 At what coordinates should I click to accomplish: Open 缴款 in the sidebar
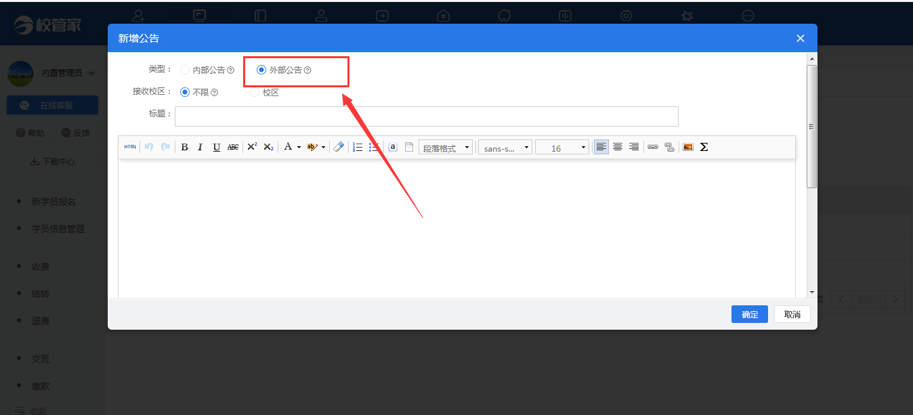[x=41, y=386]
